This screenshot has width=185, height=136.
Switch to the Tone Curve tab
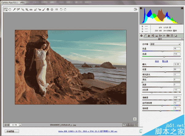[145, 36]
